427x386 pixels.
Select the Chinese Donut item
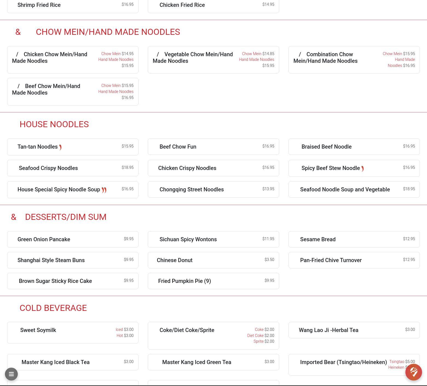214,260
